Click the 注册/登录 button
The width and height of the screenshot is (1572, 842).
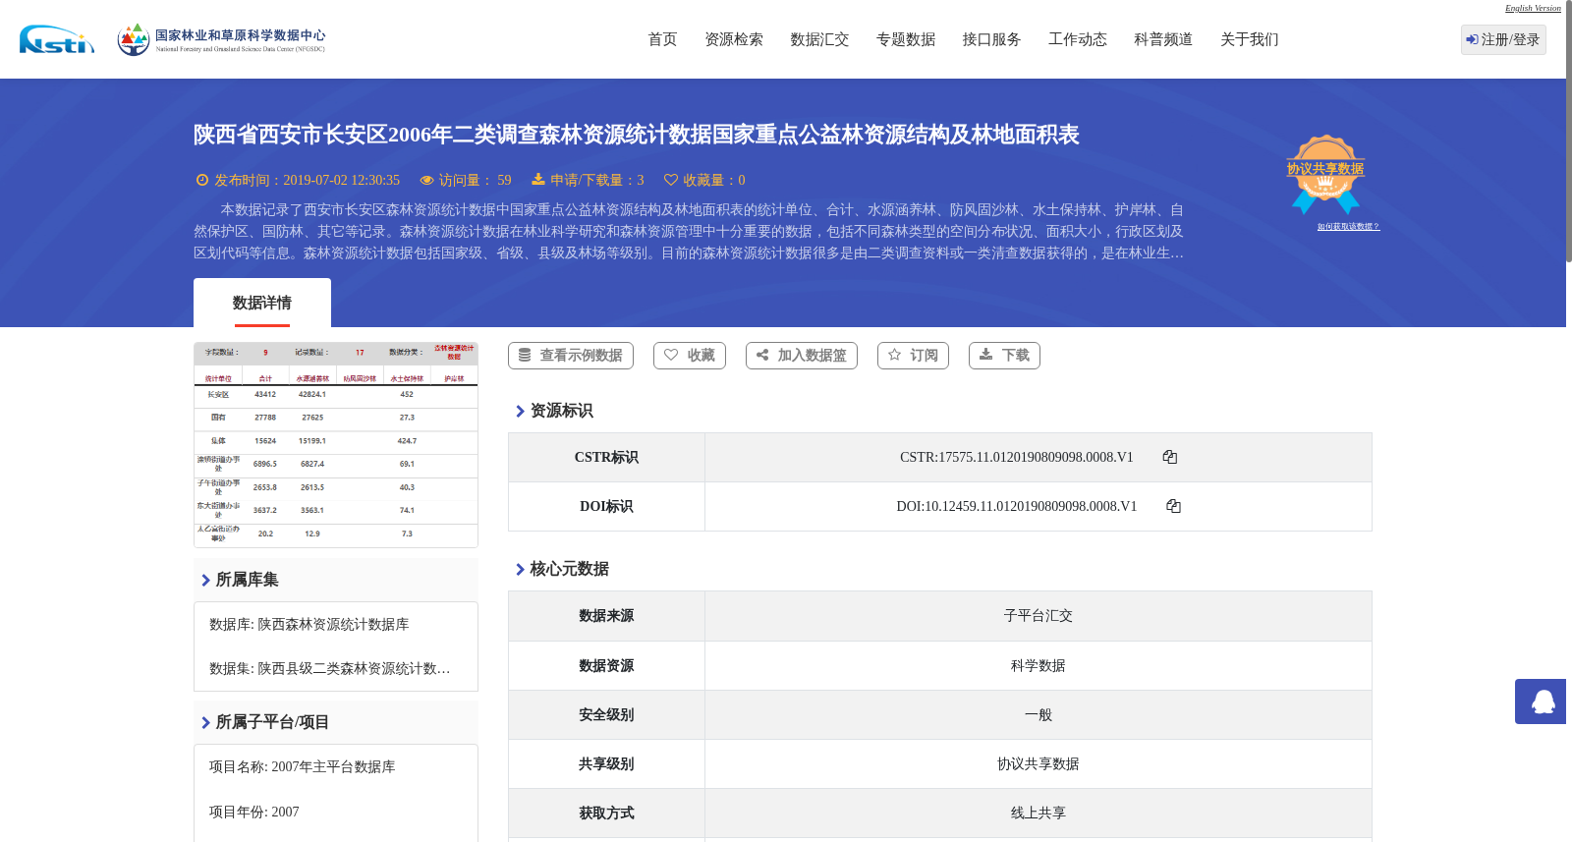point(1503,39)
